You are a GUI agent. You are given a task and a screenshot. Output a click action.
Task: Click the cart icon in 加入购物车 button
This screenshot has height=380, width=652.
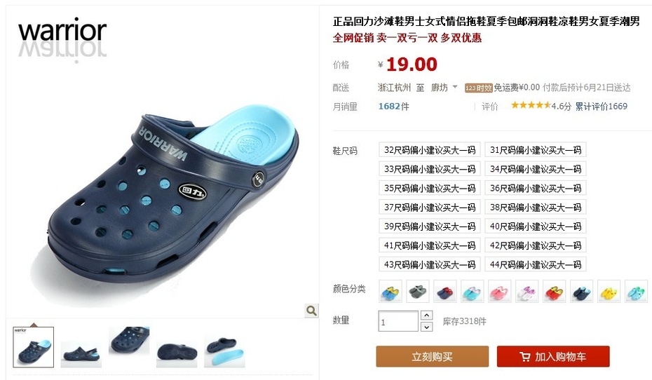point(525,357)
